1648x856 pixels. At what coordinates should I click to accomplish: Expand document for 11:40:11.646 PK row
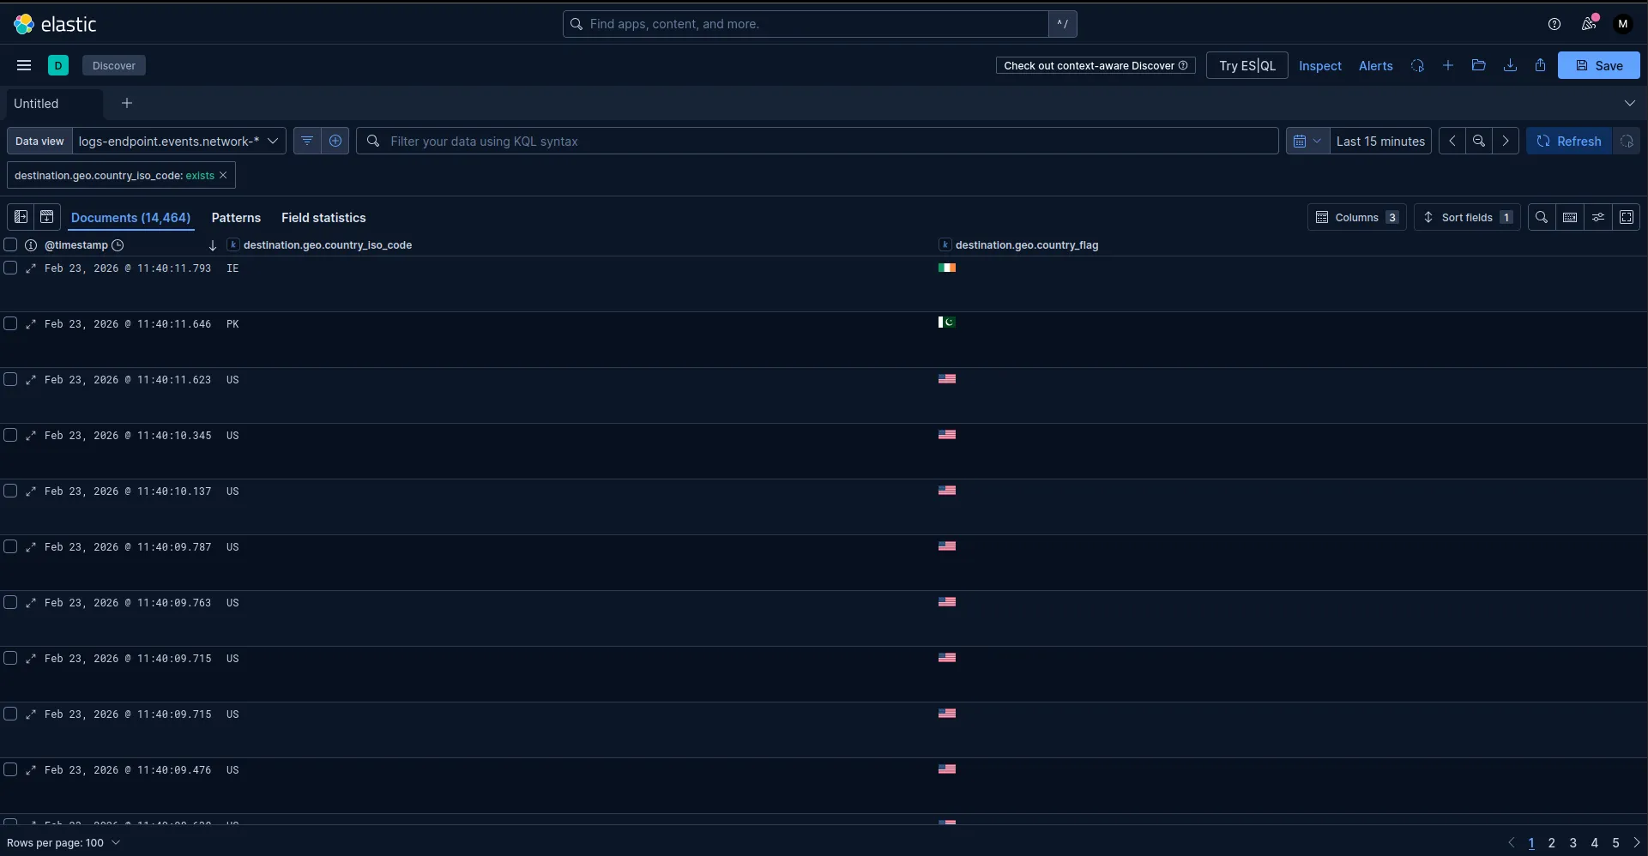[x=31, y=324]
